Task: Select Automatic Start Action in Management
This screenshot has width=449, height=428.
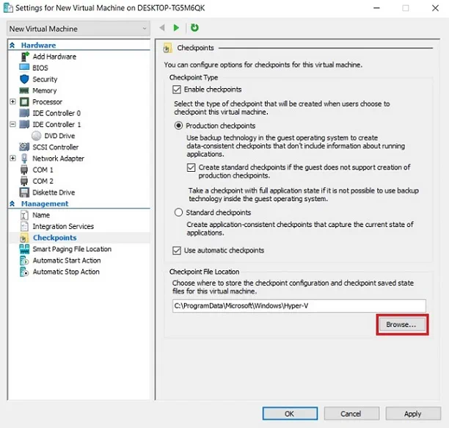Action: 67,261
